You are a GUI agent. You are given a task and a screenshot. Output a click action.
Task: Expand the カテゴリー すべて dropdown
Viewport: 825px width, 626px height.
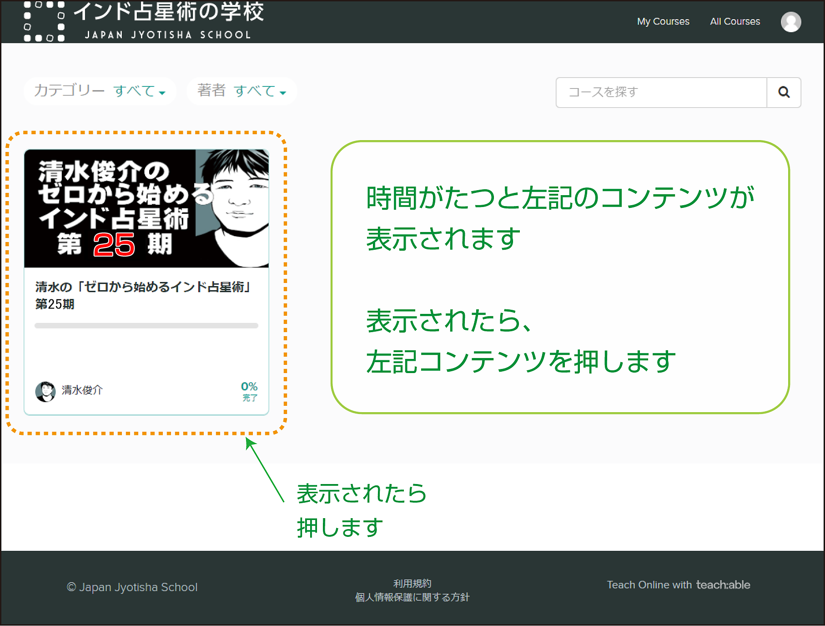pyautogui.click(x=100, y=91)
